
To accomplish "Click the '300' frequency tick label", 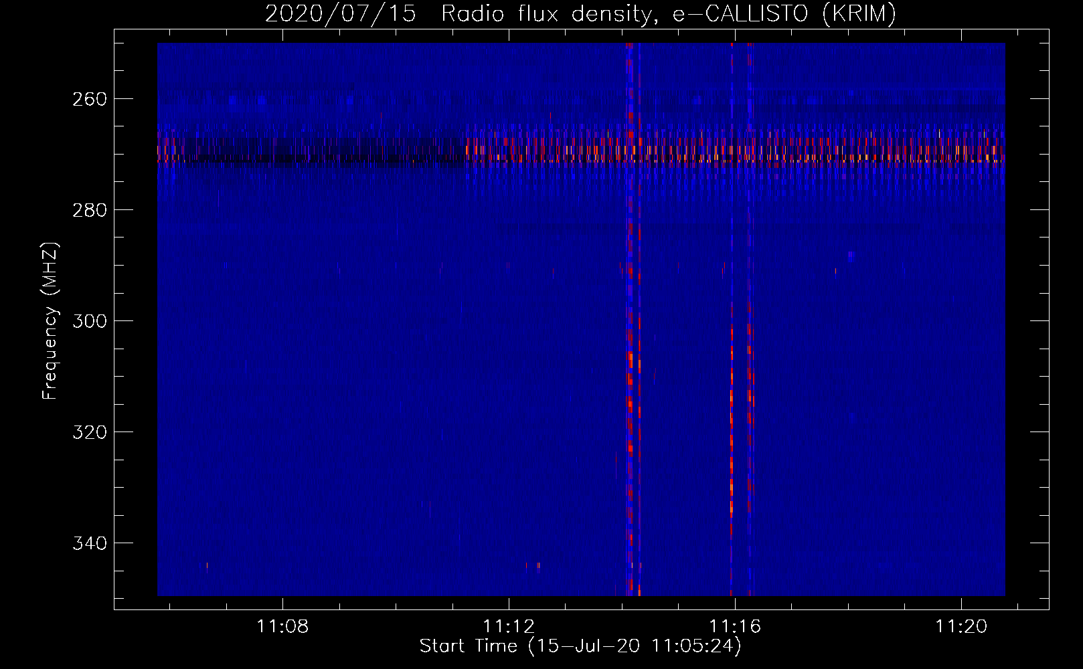I will coord(90,321).
